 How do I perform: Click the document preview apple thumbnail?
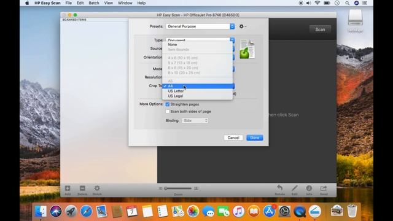247,49
